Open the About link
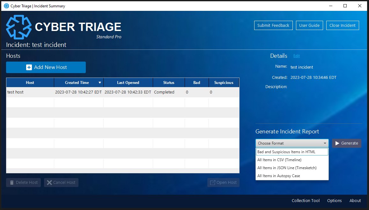The image size is (369, 210). click(x=355, y=200)
